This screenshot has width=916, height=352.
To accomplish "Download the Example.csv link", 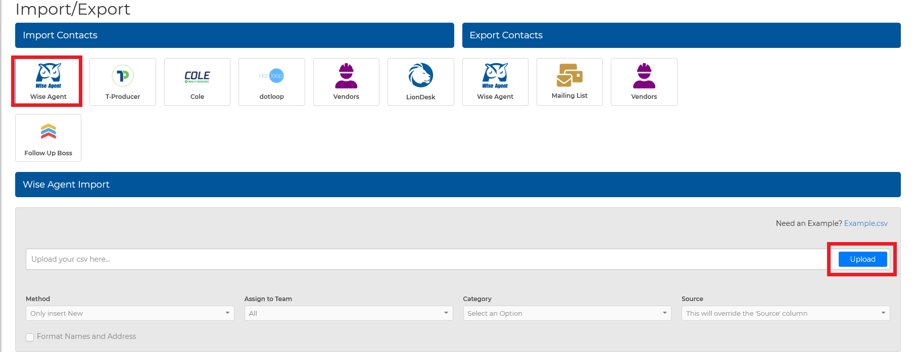I will (x=865, y=223).
